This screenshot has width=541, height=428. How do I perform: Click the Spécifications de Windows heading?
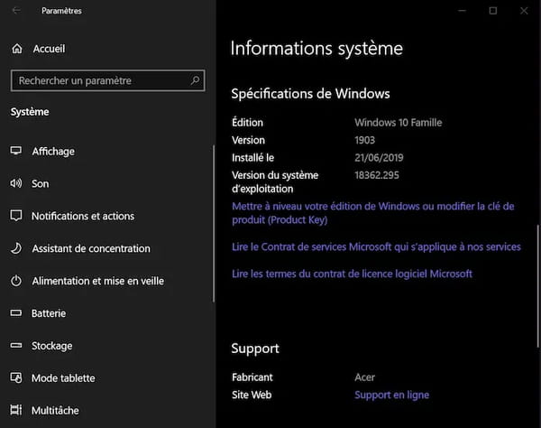point(310,94)
